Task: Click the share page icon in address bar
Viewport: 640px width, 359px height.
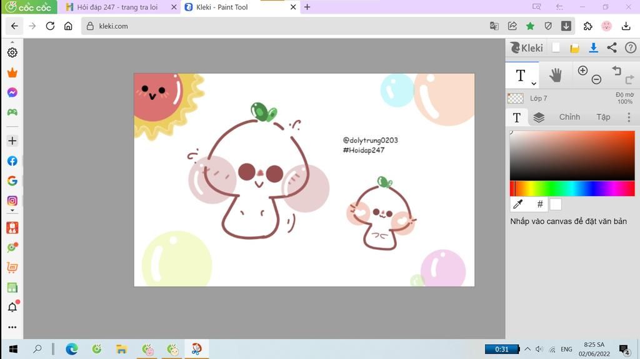Action: [x=512, y=26]
